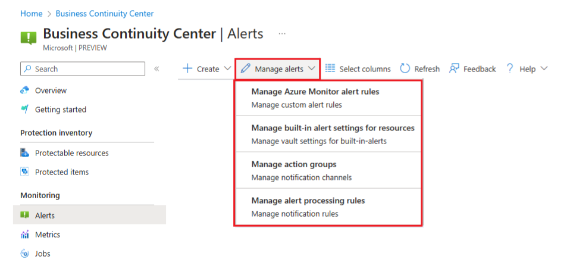Choose Manage action groups menu entry
The image size is (570, 275).
(x=328, y=170)
